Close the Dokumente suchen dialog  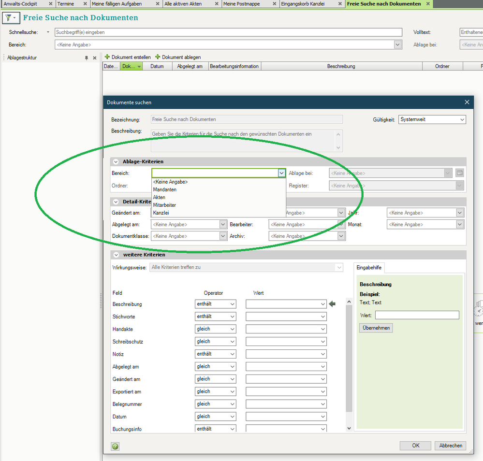pyautogui.click(x=467, y=102)
